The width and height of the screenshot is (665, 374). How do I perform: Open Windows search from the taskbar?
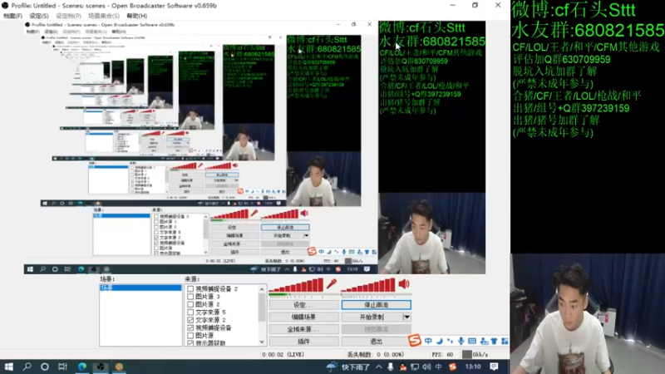pos(27,367)
